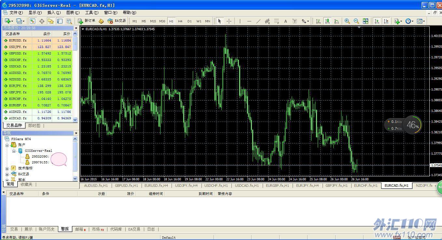The height and width of the screenshot is (240, 442).
Task: Toggle the Market Watch window icon
Action: pyautogui.click(x=33, y=21)
